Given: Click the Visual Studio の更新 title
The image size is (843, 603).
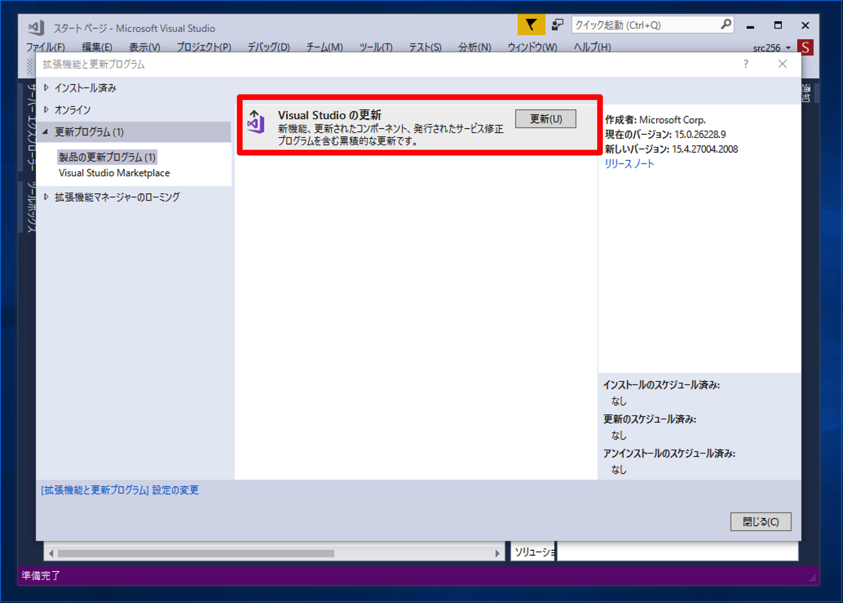Looking at the screenshot, I should [330, 115].
